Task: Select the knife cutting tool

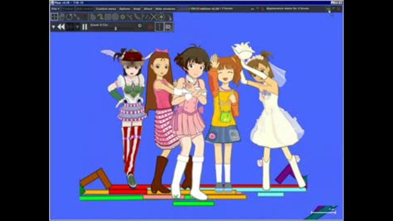Action: point(77,17)
